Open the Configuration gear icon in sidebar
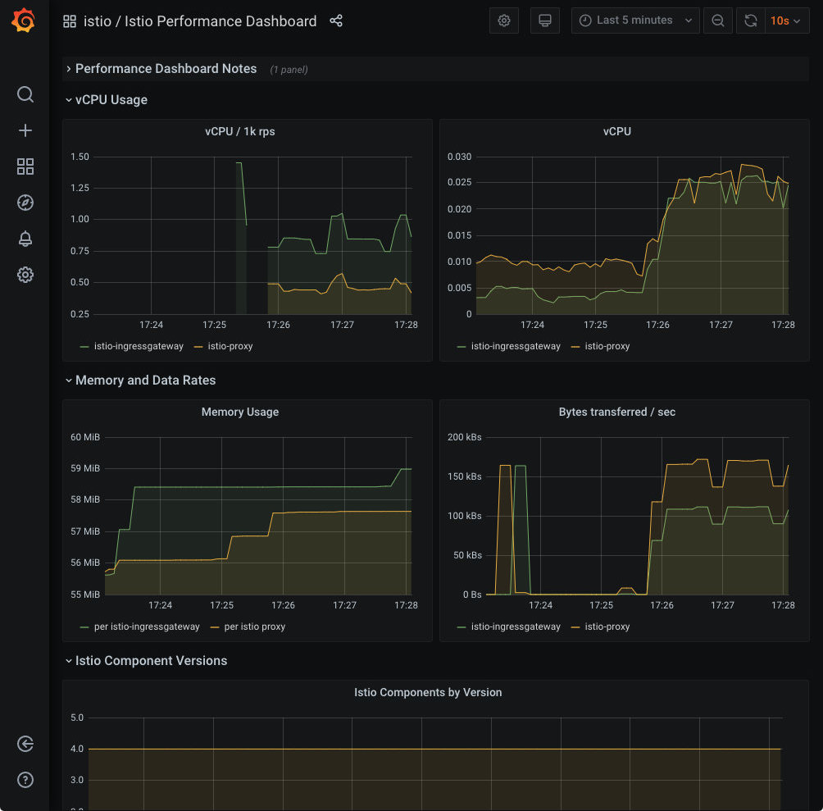823x811 pixels. [25, 275]
